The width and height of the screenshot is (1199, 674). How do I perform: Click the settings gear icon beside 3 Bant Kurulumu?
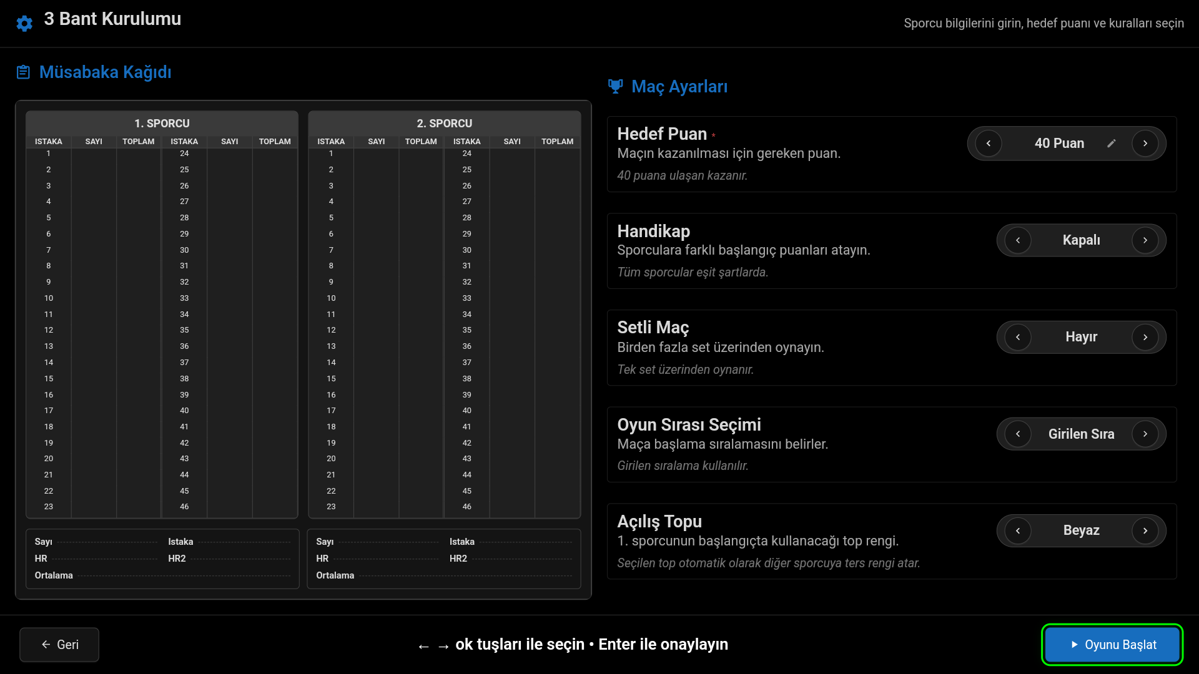click(x=24, y=24)
